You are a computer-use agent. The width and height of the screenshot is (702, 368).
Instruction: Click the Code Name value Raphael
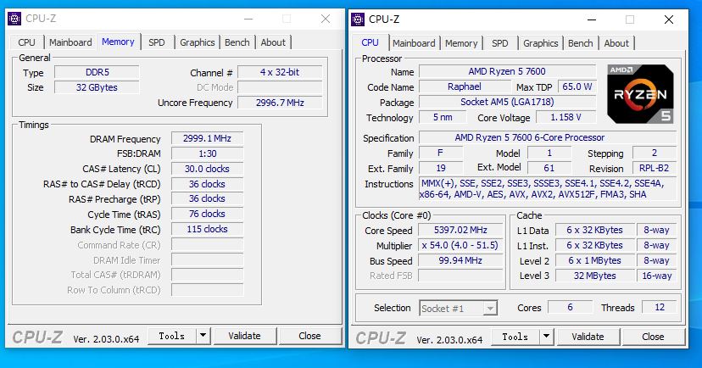[x=465, y=86]
